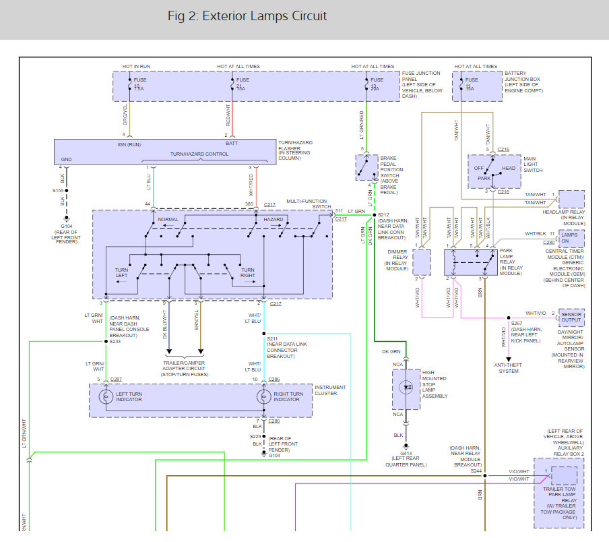Click the park lamp relay symbol

[471, 263]
